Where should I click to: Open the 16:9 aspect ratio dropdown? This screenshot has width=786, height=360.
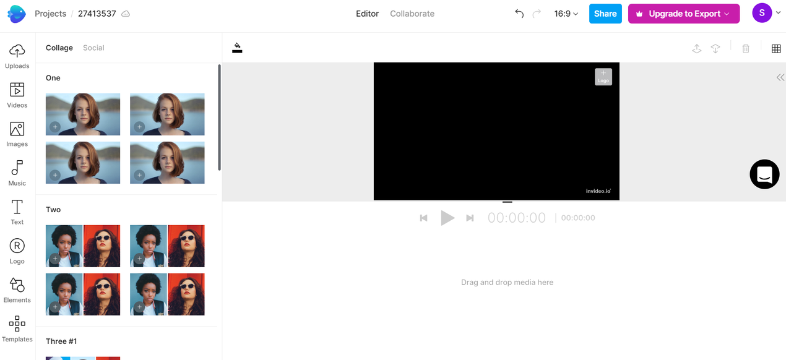(566, 14)
